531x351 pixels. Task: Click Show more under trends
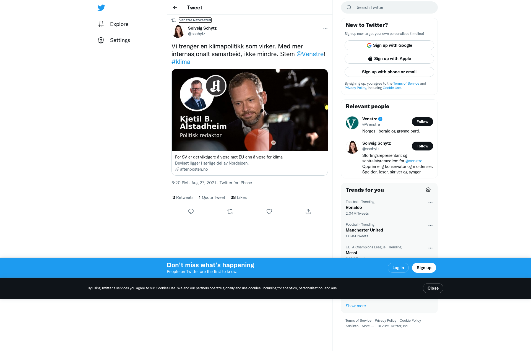point(356,306)
